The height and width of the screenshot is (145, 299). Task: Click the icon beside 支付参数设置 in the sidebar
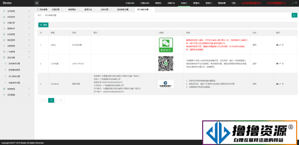tap(5, 76)
